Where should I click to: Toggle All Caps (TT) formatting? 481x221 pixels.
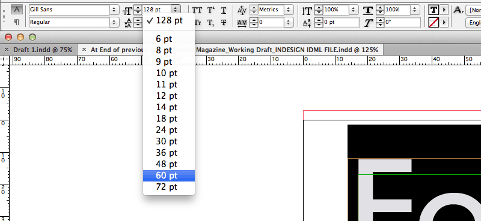coord(197,10)
